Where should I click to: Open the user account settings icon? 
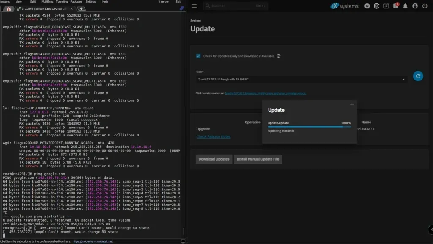click(415, 6)
